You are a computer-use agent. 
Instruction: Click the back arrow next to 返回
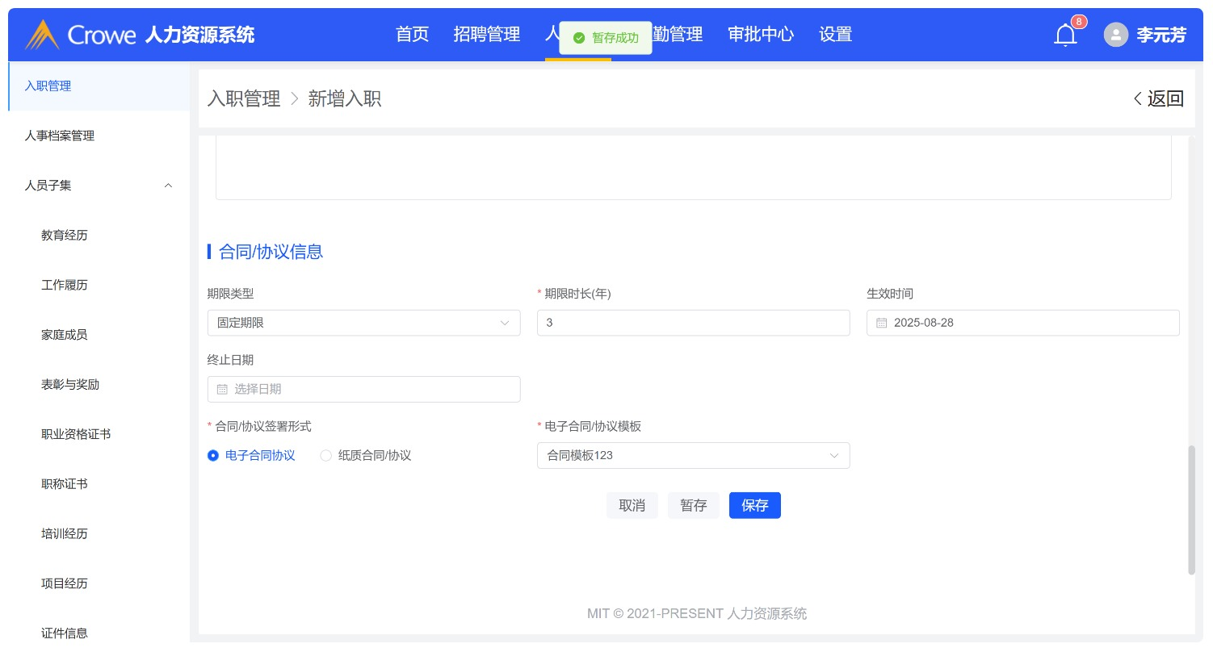(1137, 98)
